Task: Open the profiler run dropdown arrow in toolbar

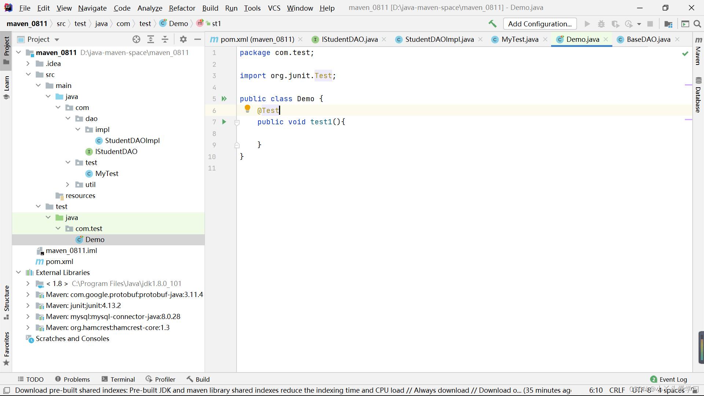Action: 639,24
